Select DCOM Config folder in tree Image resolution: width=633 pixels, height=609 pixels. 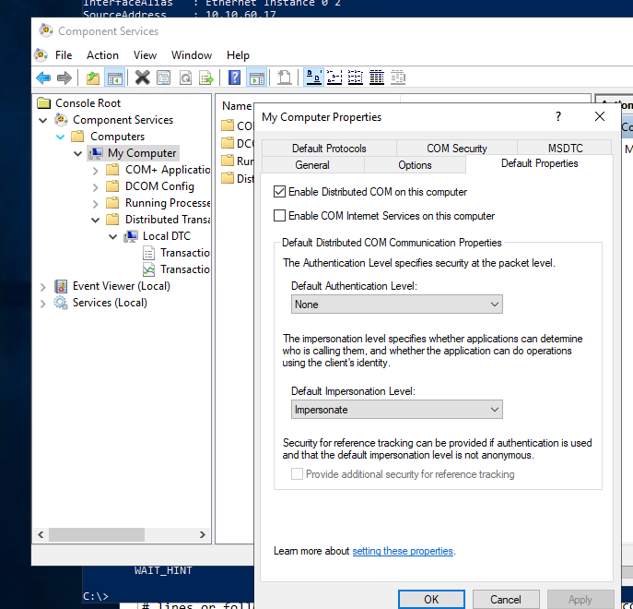[159, 186]
